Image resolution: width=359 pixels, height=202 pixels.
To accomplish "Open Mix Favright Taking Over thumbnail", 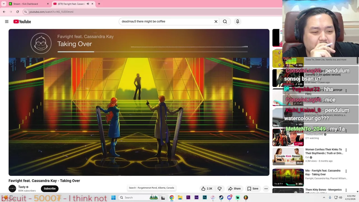I will pyautogui.click(x=288, y=177).
